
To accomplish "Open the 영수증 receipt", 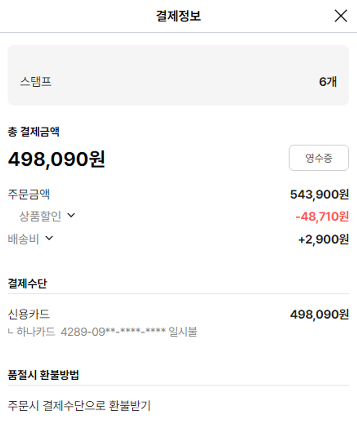I will [x=318, y=158].
